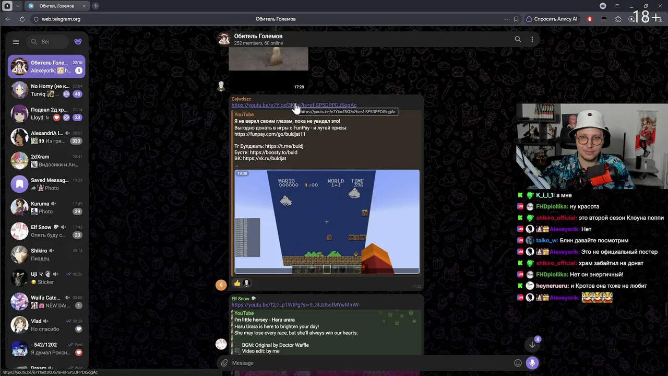This screenshot has height=376, width=668.
Task: Click the web.telegram.org address bar
Action: click(x=61, y=19)
